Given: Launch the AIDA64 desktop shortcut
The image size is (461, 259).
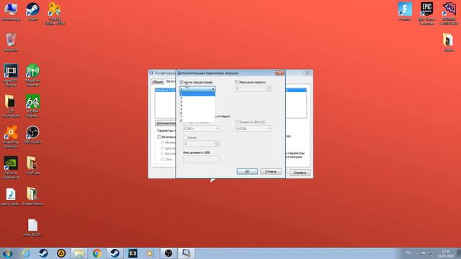Looking at the screenshot, I should [32, 106].
